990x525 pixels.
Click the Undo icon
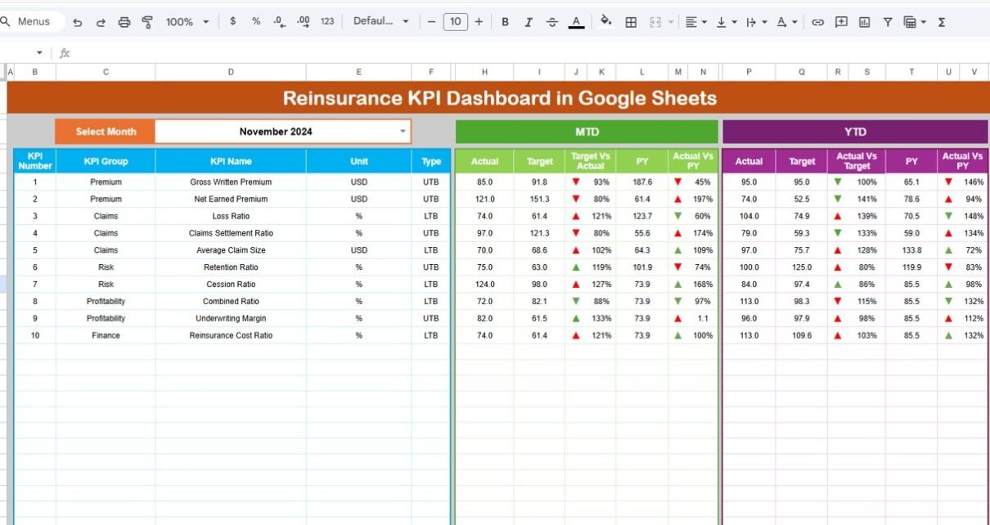(x=78, y=22)
